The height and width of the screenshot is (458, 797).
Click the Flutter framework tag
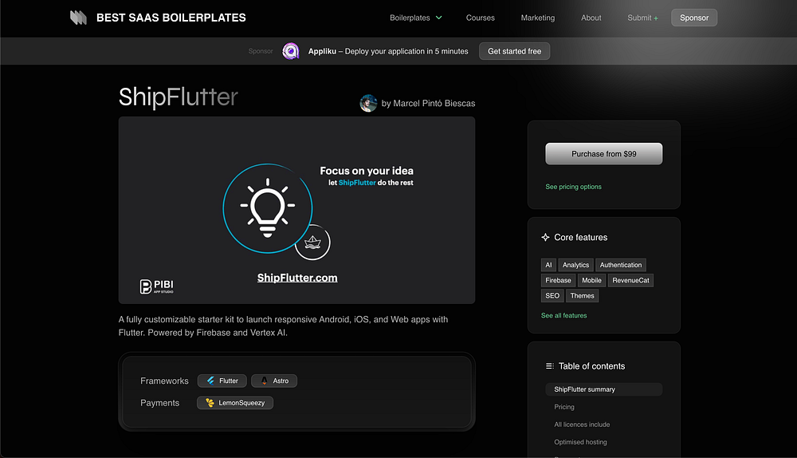pos(222,381)
